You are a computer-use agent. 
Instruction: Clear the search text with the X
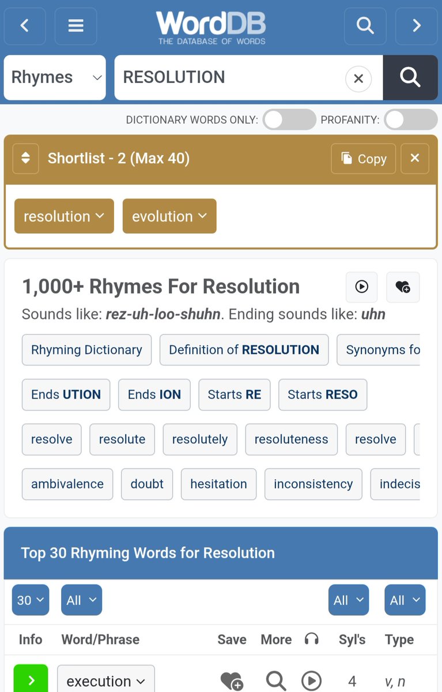358,78
